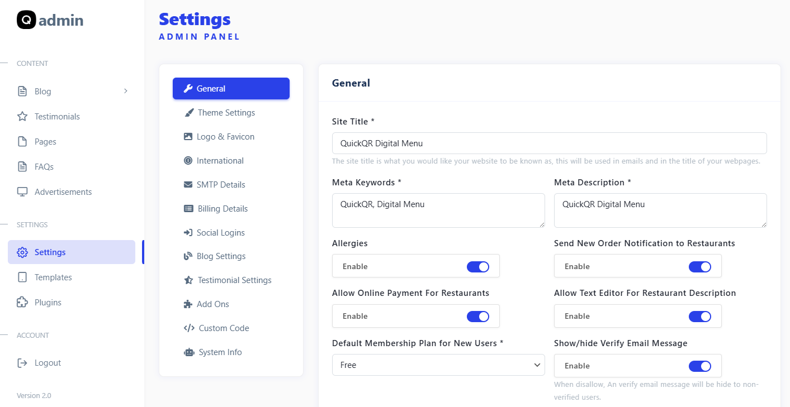Click the Theme Settings paintbrush icon
Viewport: 790px width, 407px height.
tap(188, 113)
